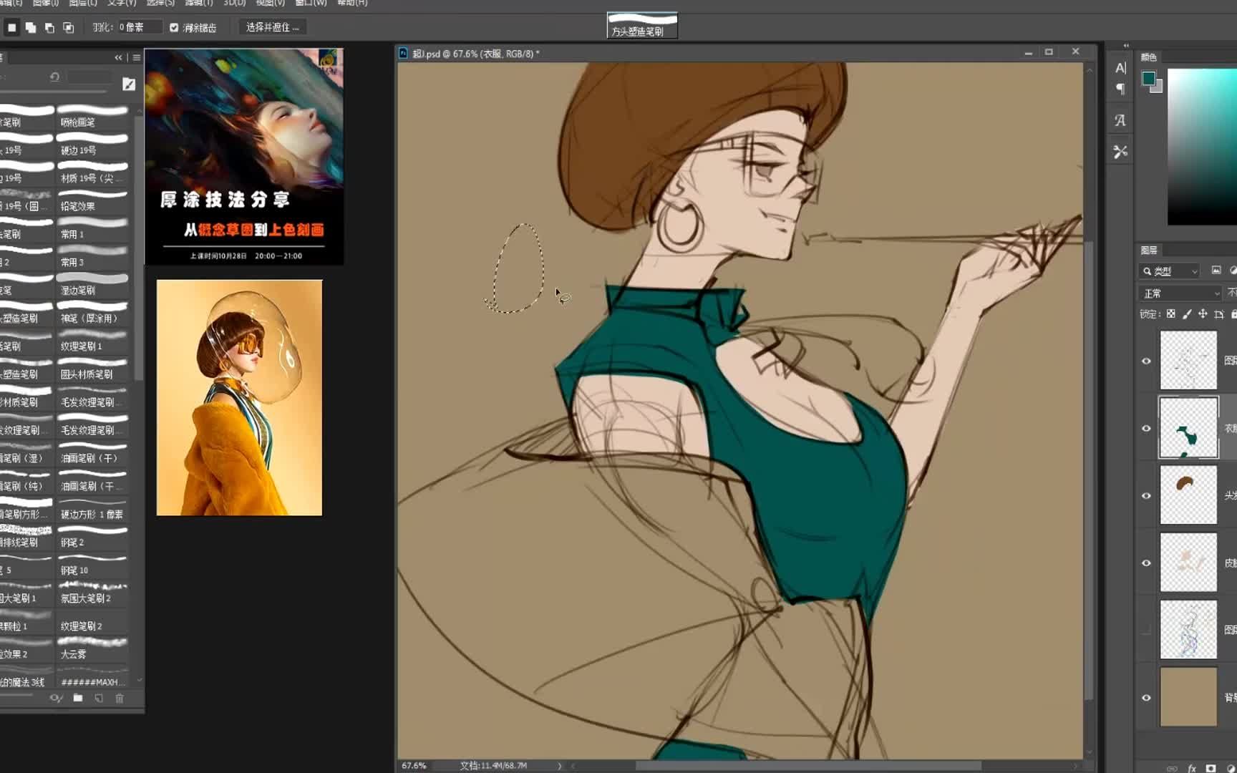Hide the skin layer
The height and width of the screenshot is (773, 1237).
(1146, 563)
